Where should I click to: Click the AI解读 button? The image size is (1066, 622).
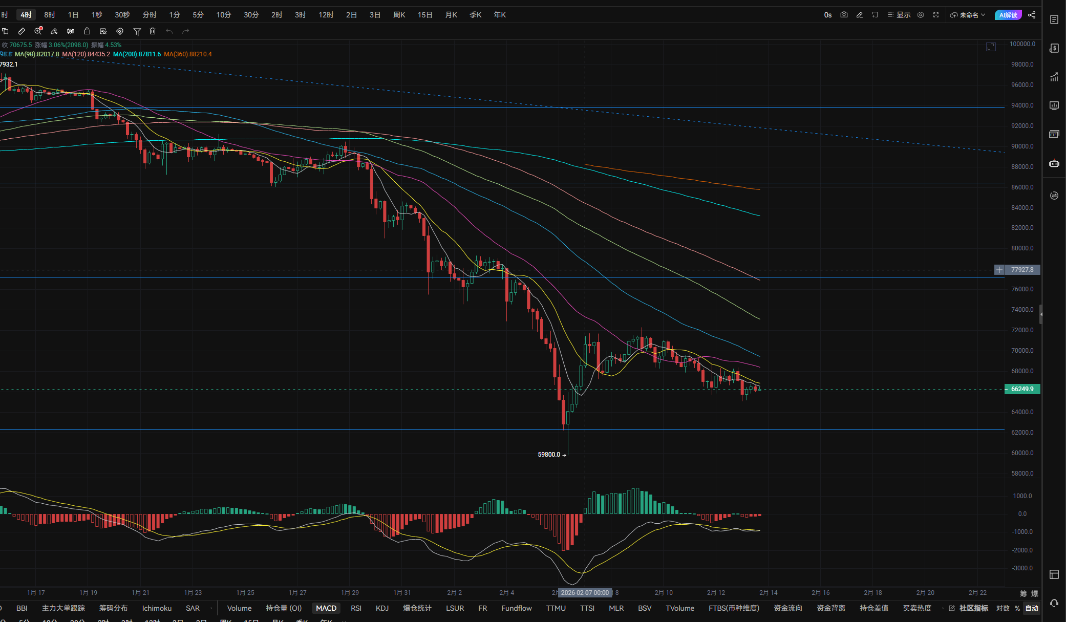click(x=1008, y=15)
